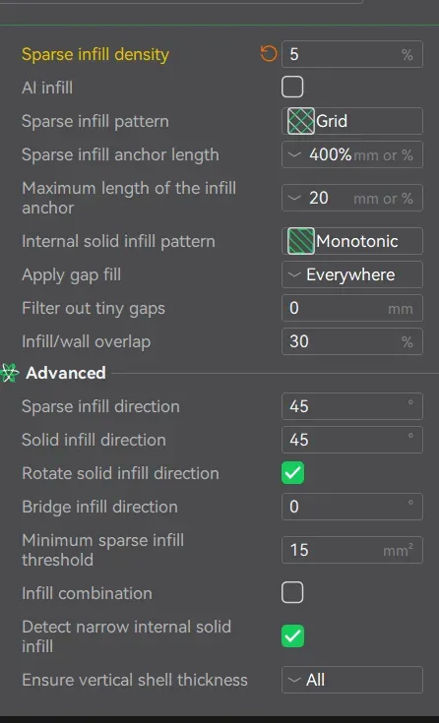Disable Detect narrow internal solid infill

[x=292, y=636]
